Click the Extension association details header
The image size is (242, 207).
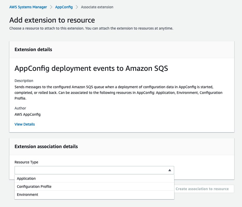tap(46, 146)
